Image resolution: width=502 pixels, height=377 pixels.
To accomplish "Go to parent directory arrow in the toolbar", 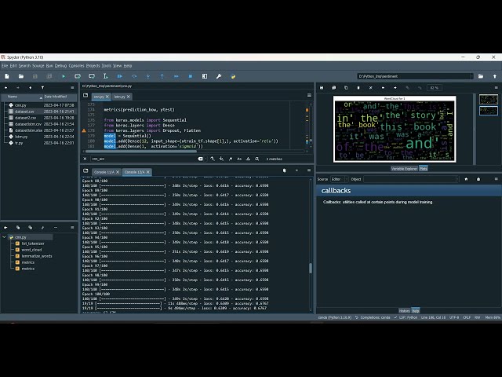I will 495,76.
